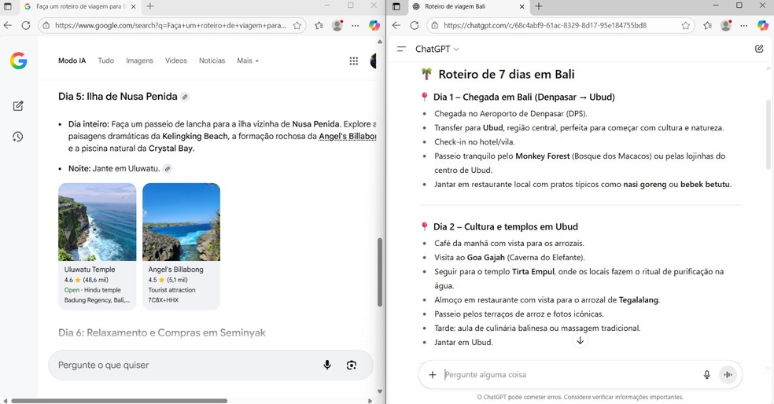Go back in the ChatGPT browser window
774x404 pixels.
396,26
